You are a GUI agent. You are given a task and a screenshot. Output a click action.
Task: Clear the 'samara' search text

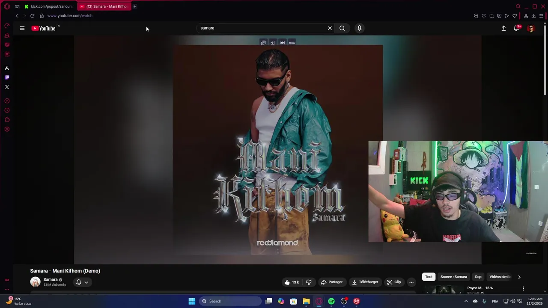330,28
